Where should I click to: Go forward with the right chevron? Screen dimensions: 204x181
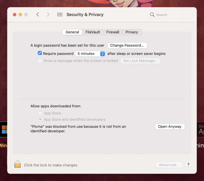(x=48, y=15)
